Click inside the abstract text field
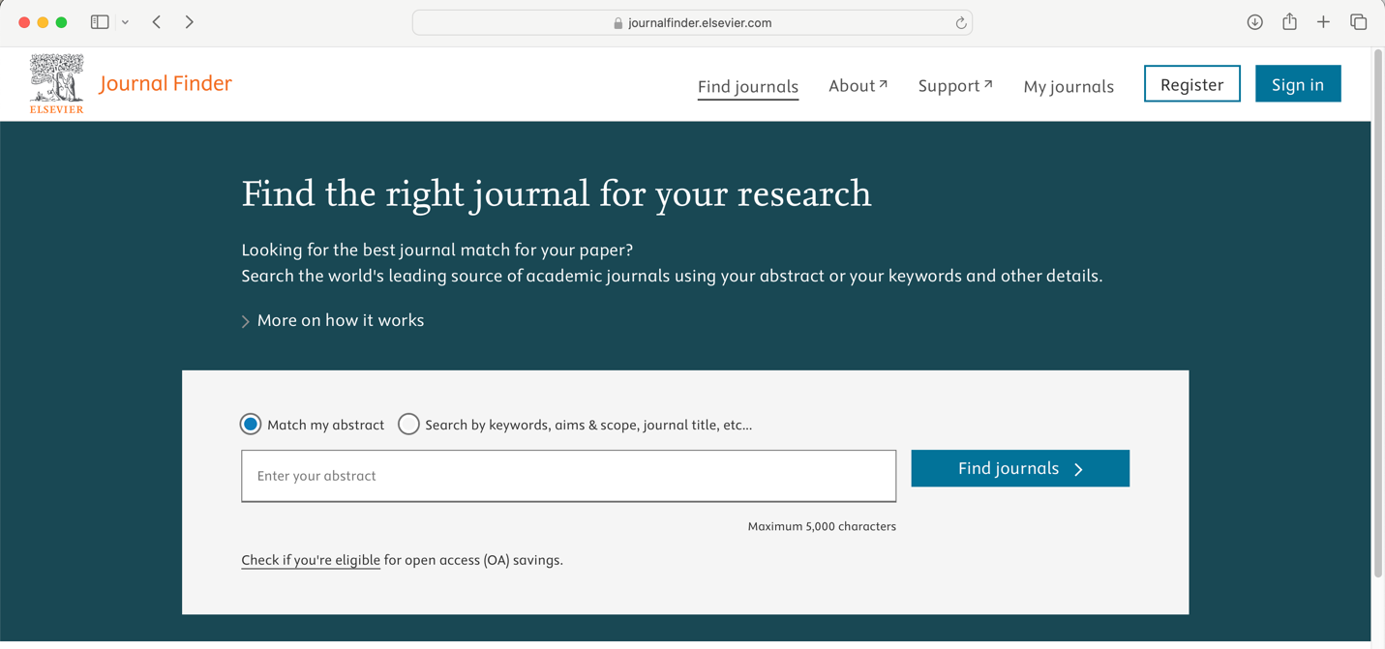 [x=568, y=476]
